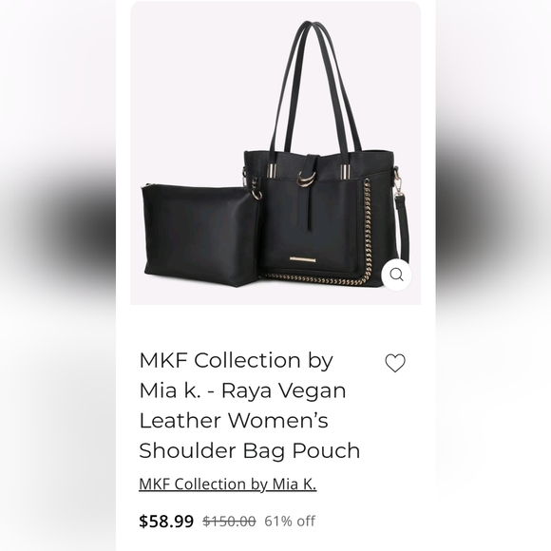
Task: Click the blurred panel left of the listing
Action: pyautogui.click(x=58, y=275)
